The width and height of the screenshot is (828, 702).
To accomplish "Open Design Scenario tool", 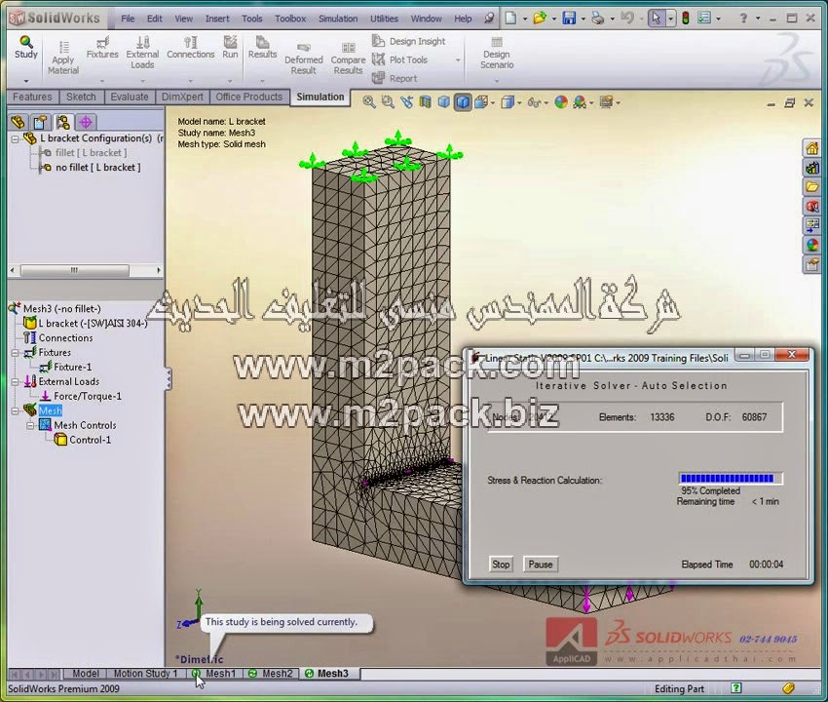I will point(497,53).
